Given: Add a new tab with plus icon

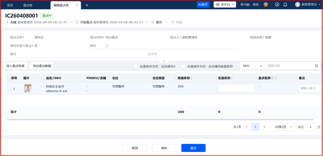Looking at the screenshot, I should 87,5.
